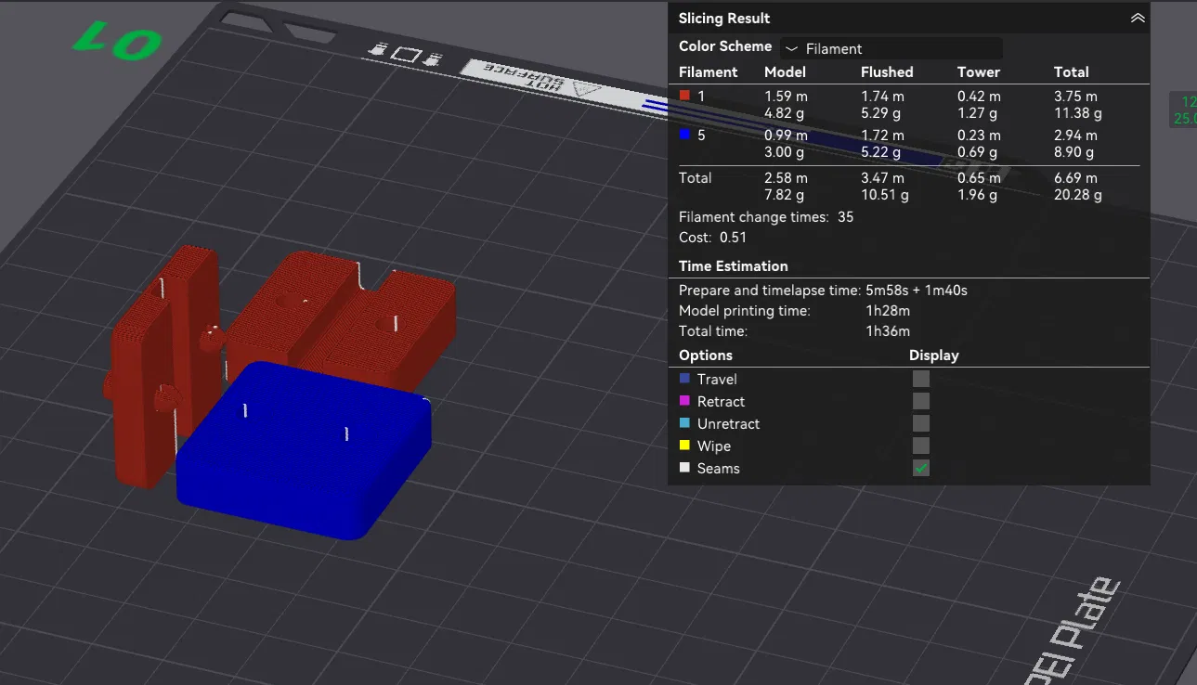Click the tower value 0.42 m
Image resolution: width=1197 pixels, height=685 pixels.
(980, 96)
